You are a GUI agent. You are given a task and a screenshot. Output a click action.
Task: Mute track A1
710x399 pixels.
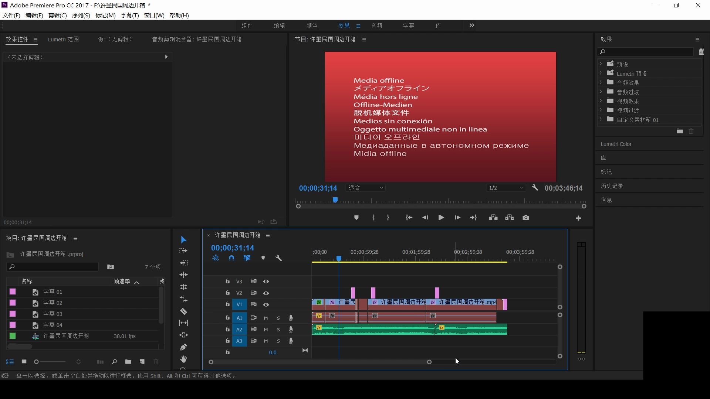coord(266,318)
